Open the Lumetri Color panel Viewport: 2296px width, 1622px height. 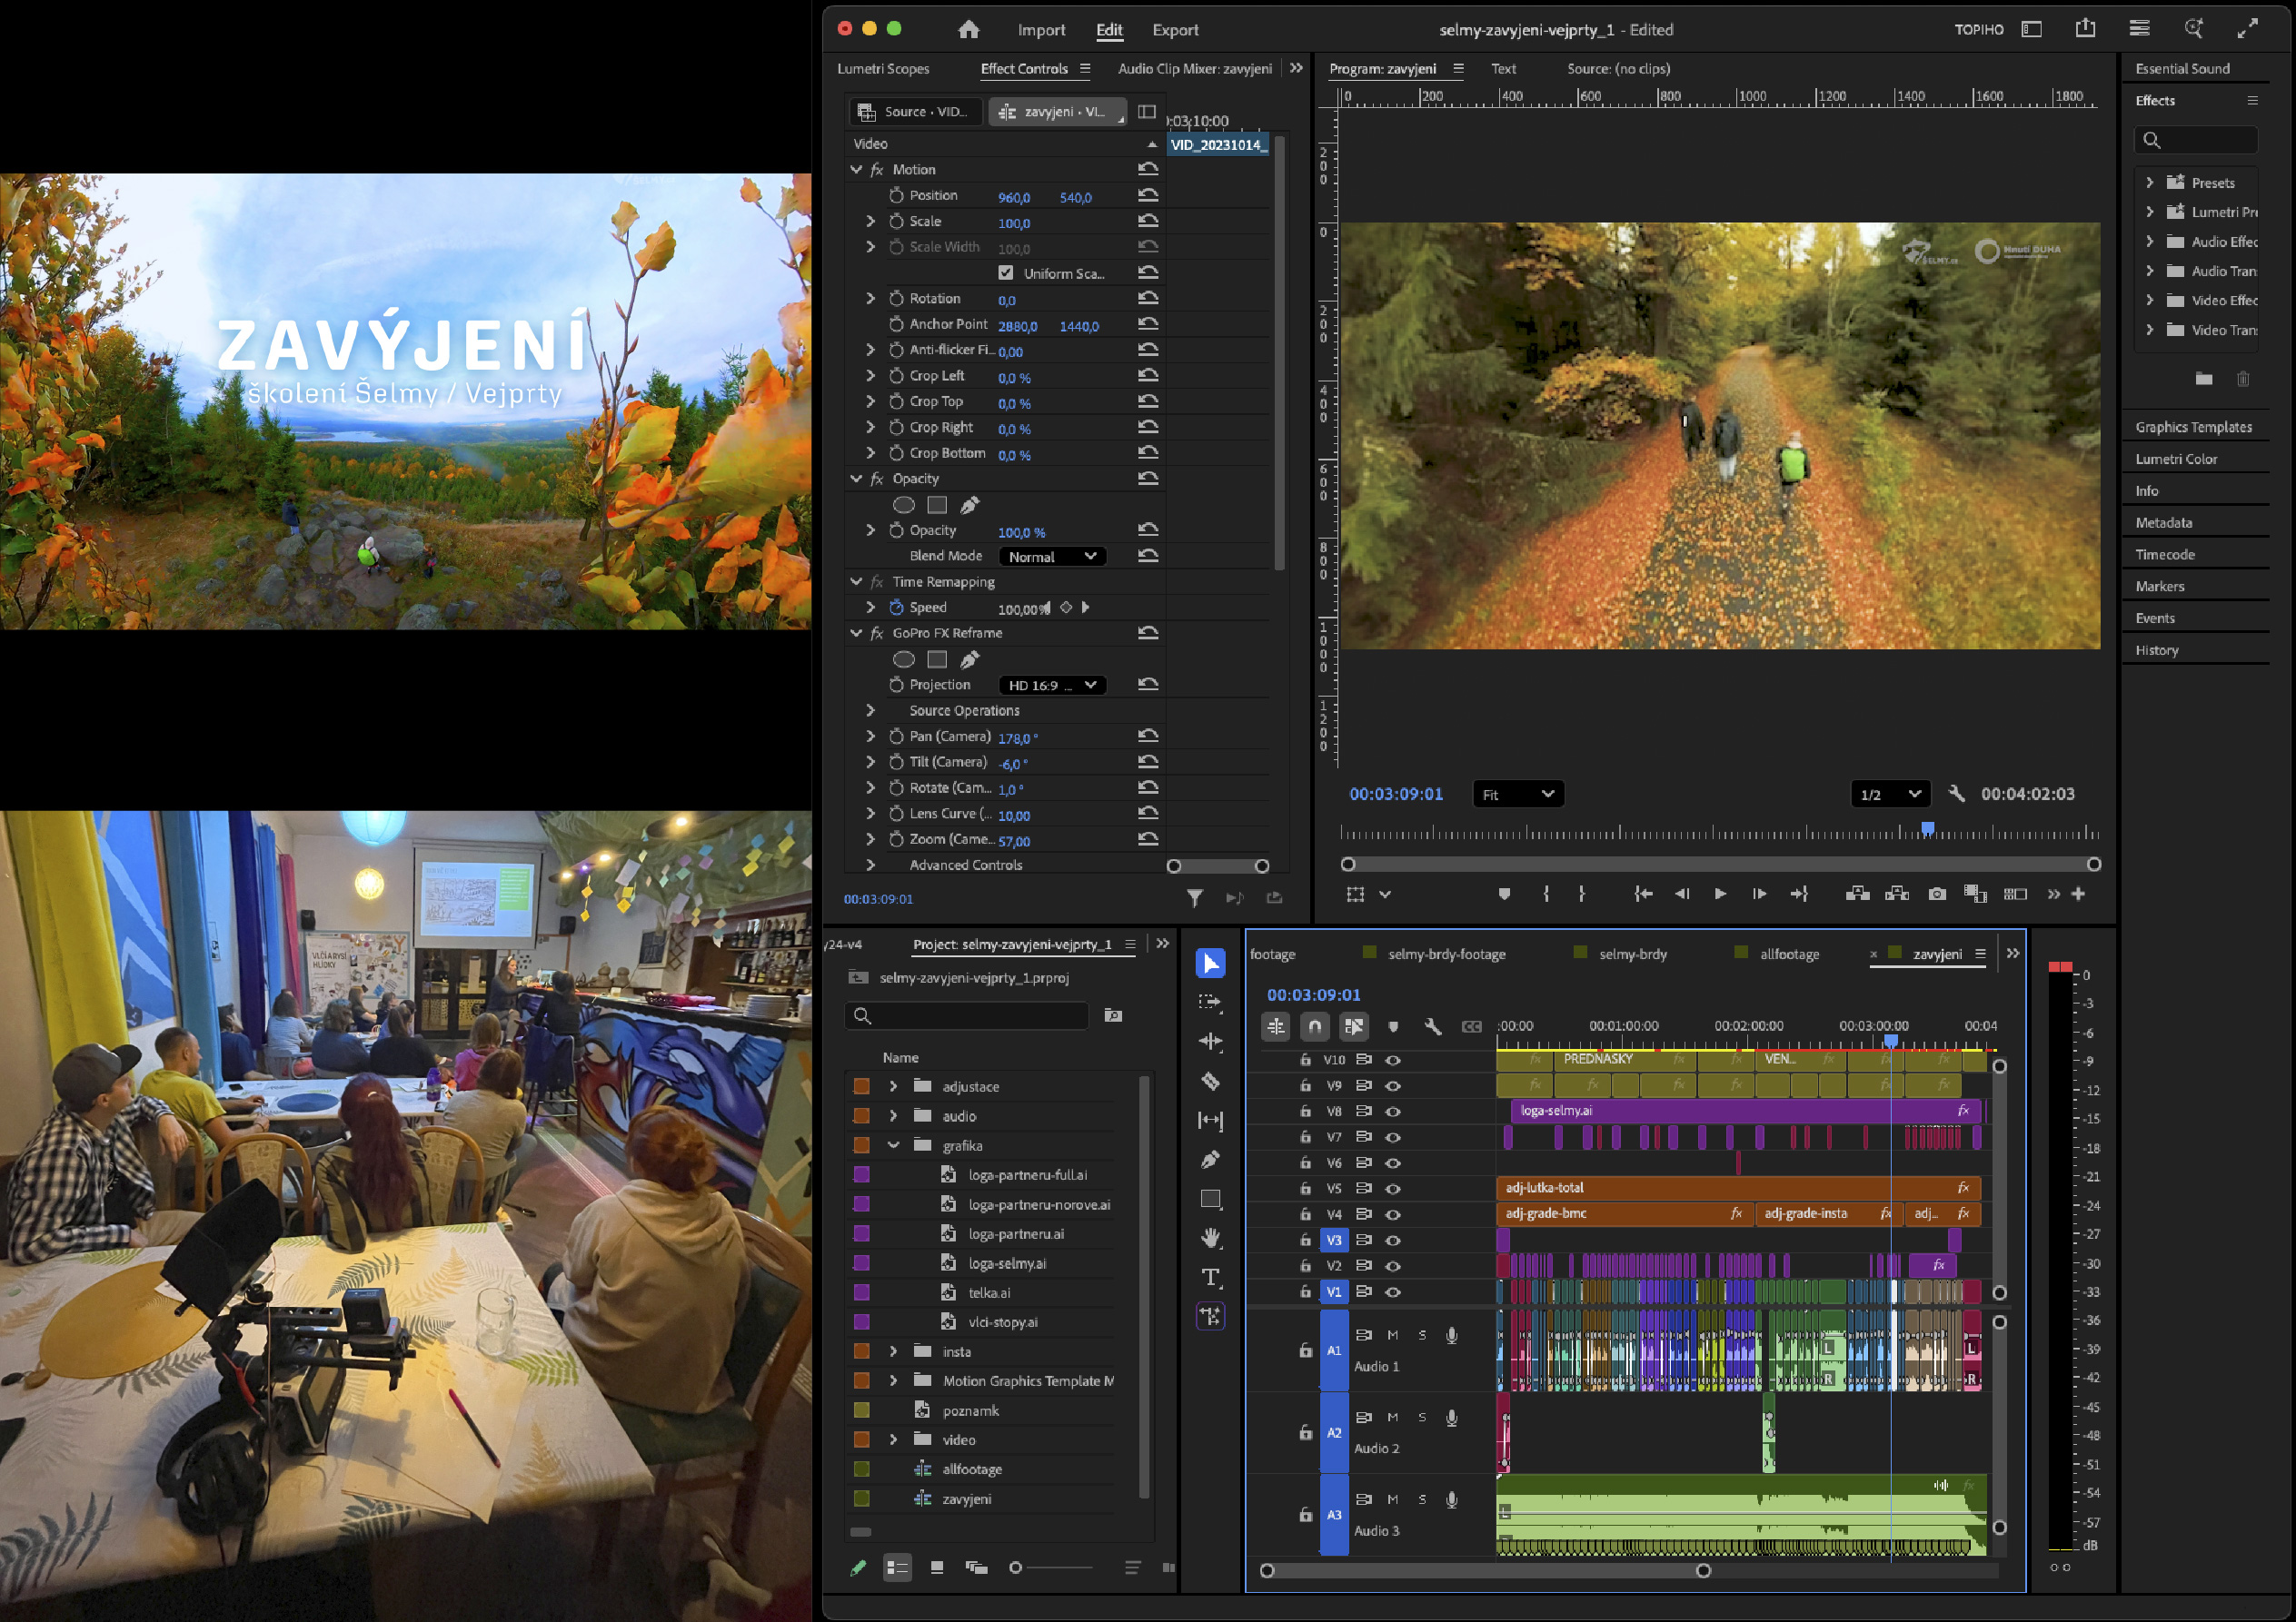(2176, 459)
